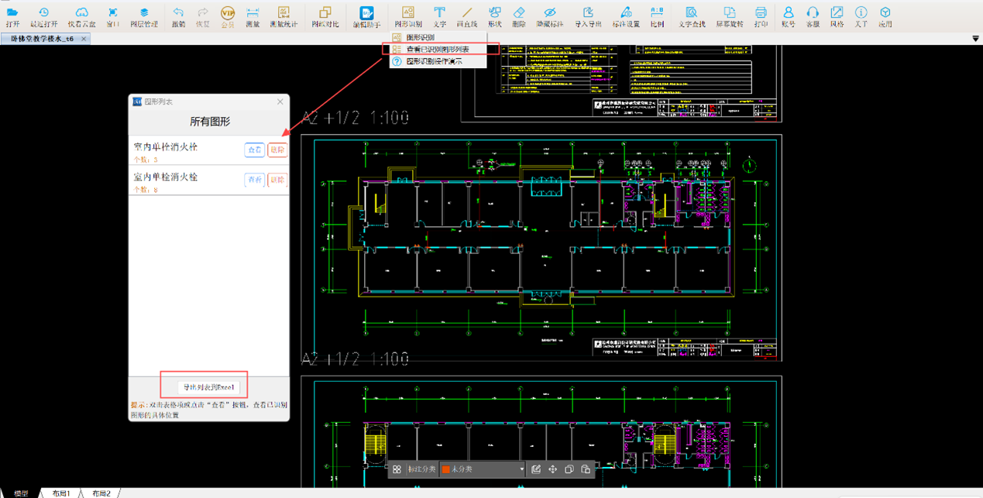Click the grid icon on annotation toolbar

pos(397,469)
